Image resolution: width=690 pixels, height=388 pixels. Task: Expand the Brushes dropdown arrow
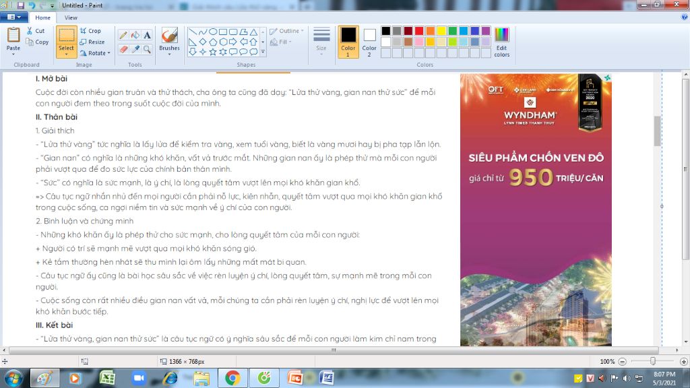tap(169, 55)
